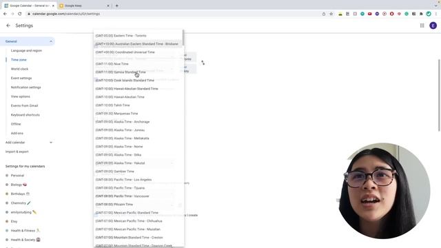Image resolution: width=441 pixels, height=248 pixels.
Task: Open Offline settings
Action: tap(16, 124)
